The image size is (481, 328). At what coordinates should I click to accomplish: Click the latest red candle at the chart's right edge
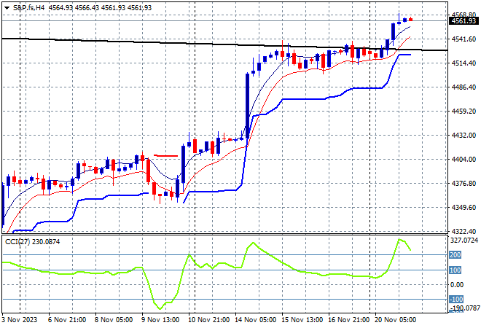click(411, 20)
